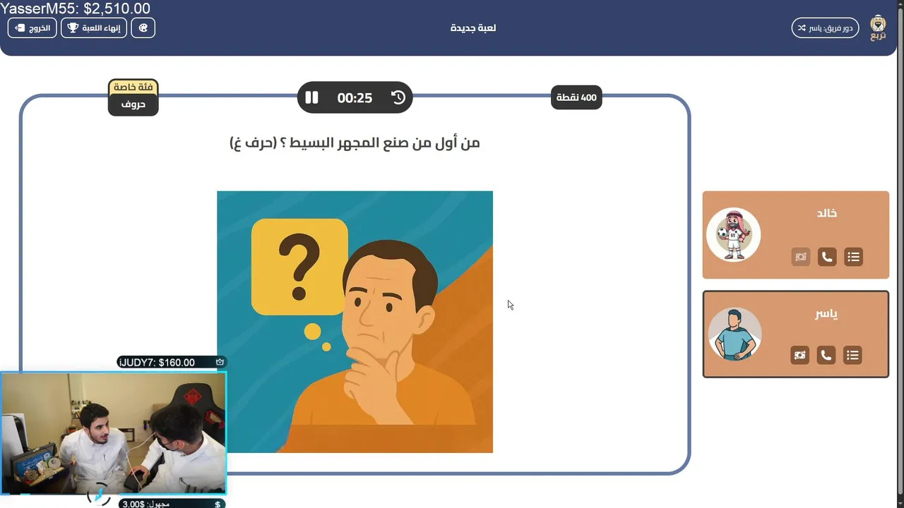Click the thinking man question image
The image size is (904, 508).
point(355,322)
